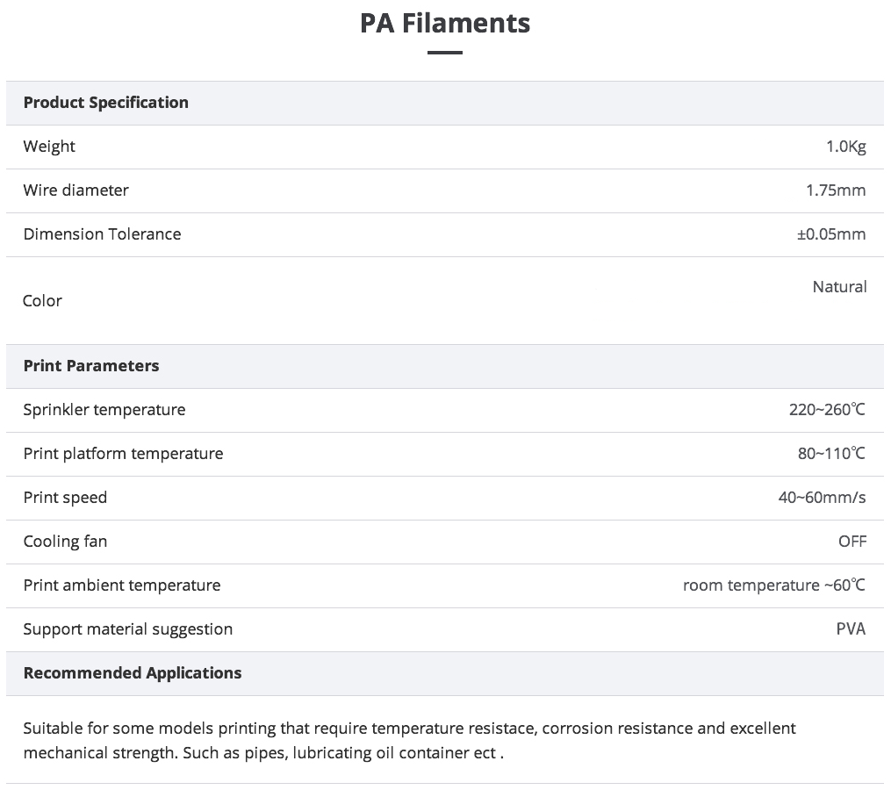Click the Product Specification section header

point(106,103)
